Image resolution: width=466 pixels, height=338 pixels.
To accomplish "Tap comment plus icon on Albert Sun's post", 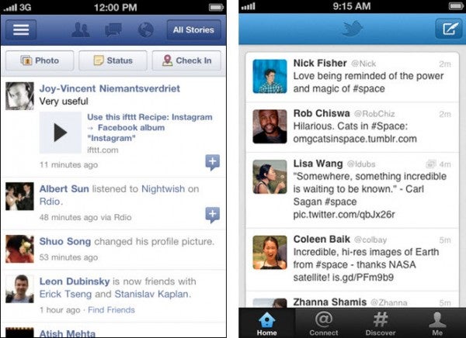I will coord(213,215).
